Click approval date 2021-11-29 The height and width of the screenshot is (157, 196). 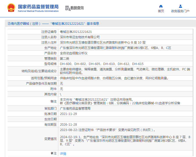pos(68,114)
